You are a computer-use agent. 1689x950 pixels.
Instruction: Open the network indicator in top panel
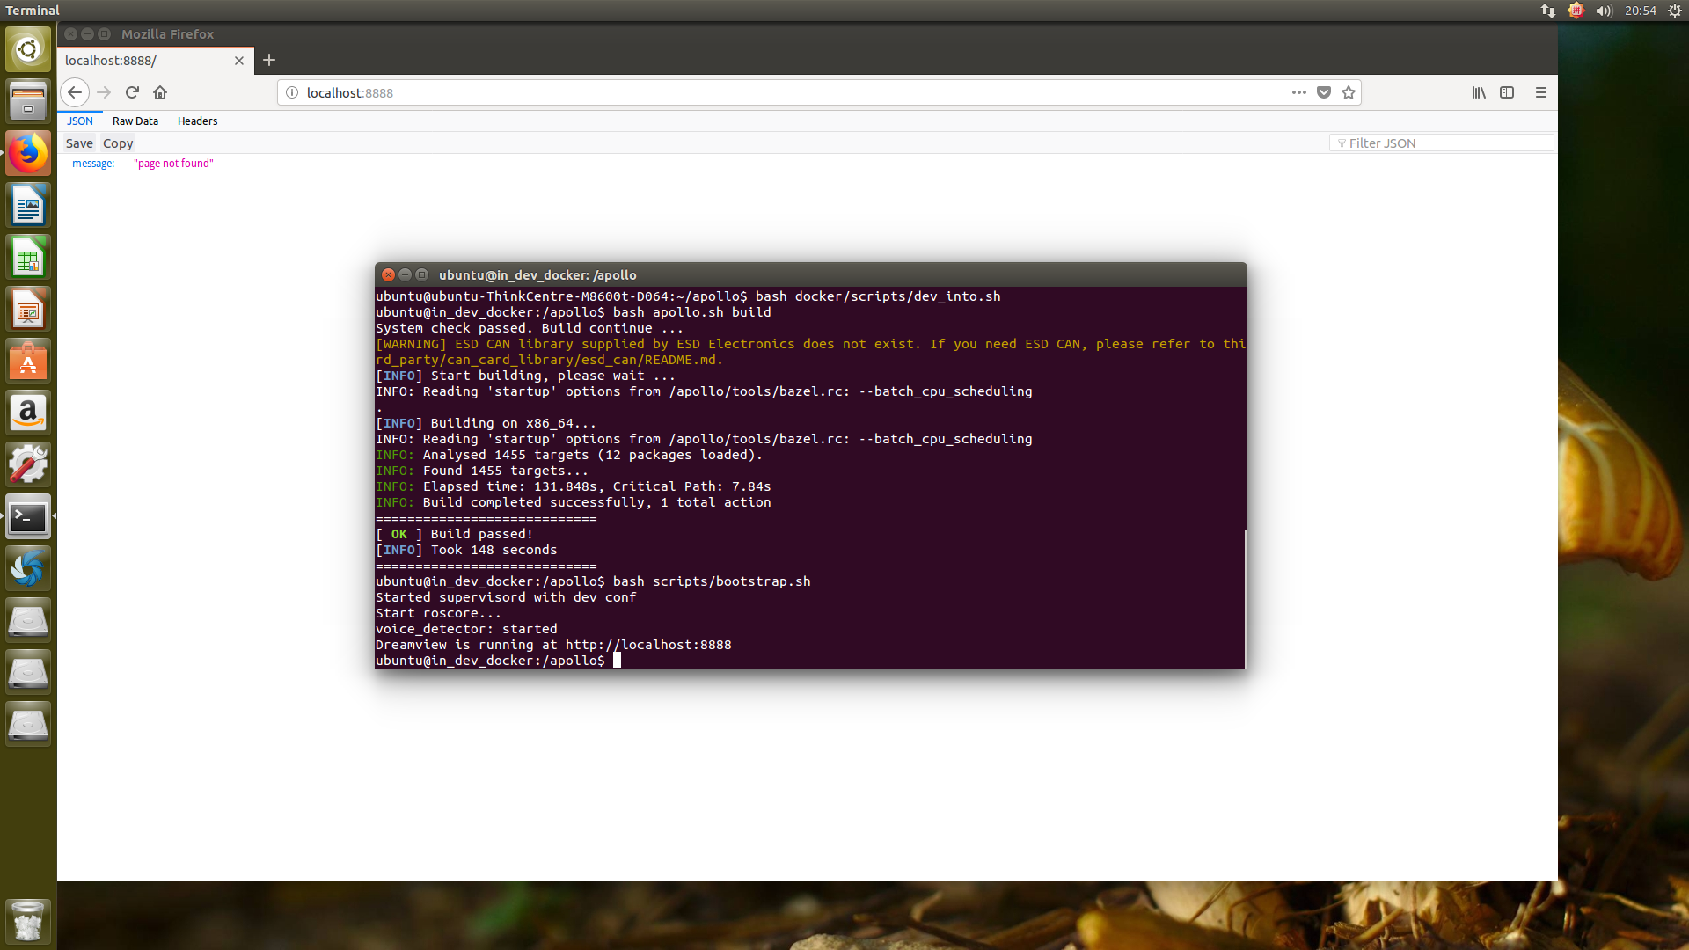coord(1548,11)
